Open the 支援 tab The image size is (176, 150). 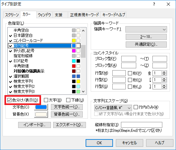(x=60, y=15)
